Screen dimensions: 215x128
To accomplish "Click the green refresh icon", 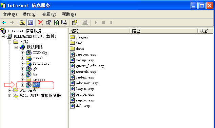I will [56, 23].
